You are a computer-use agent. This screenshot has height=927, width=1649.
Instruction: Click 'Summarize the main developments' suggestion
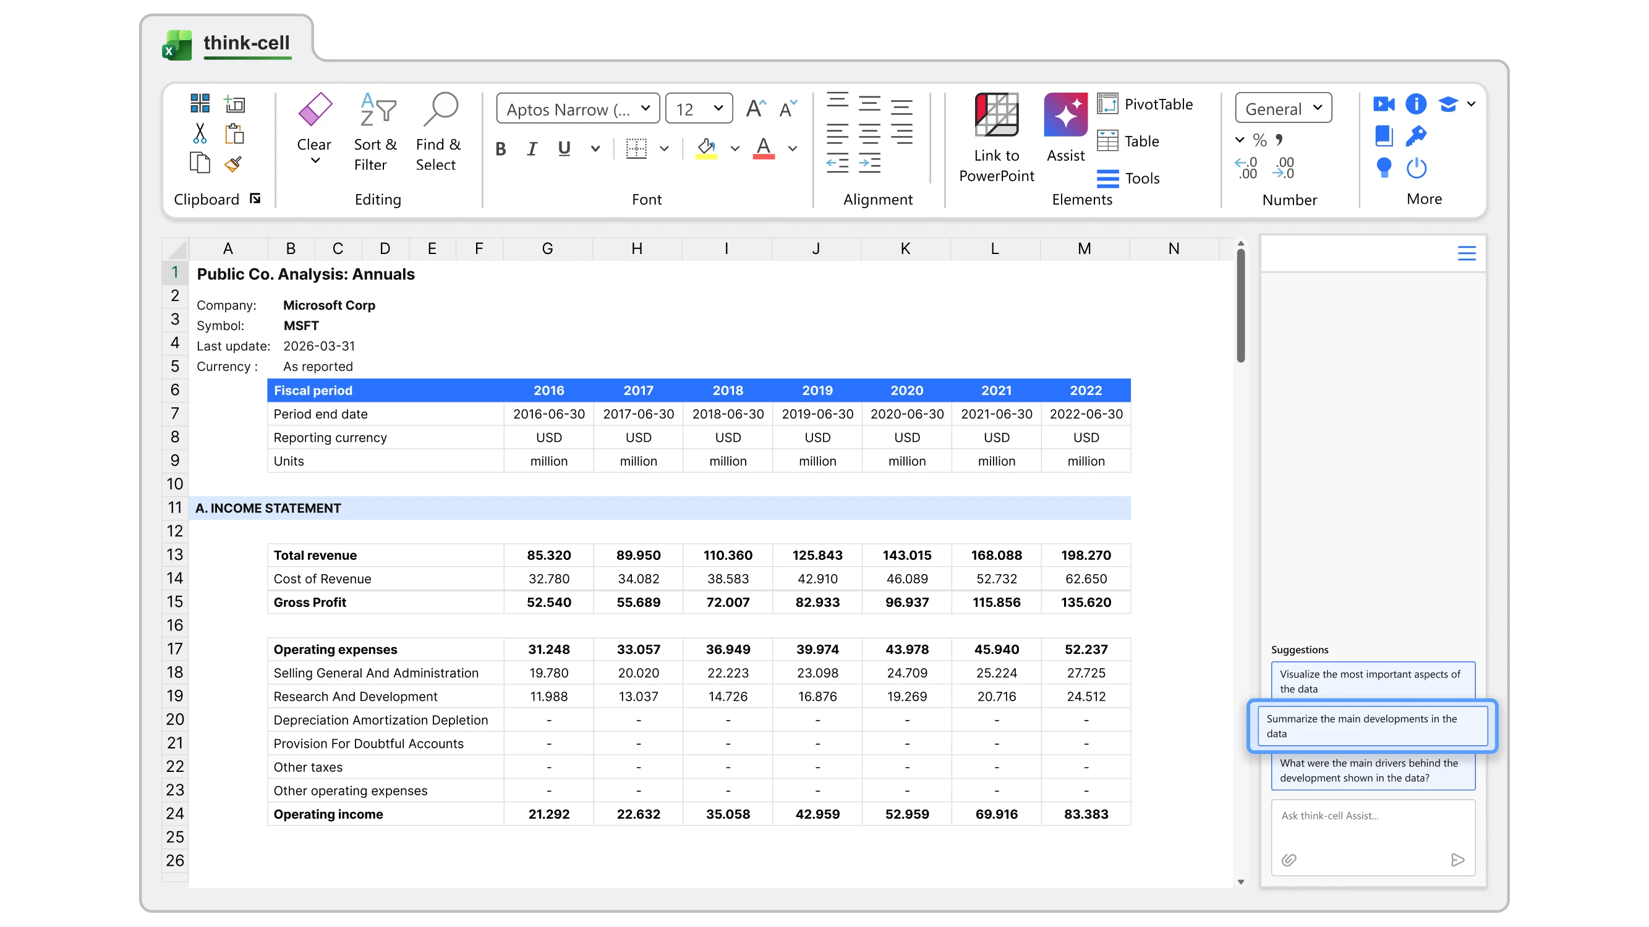1373,726
